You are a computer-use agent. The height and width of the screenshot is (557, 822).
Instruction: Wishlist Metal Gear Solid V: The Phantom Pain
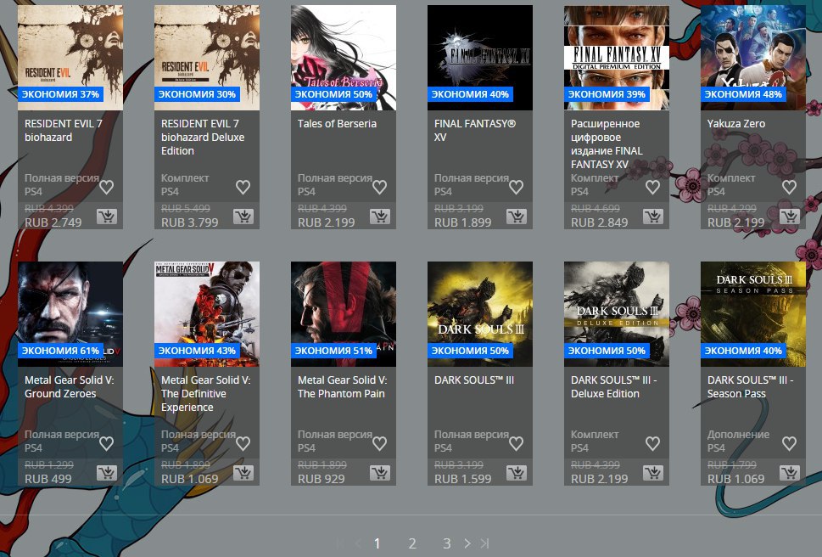(x=379, y=443)
